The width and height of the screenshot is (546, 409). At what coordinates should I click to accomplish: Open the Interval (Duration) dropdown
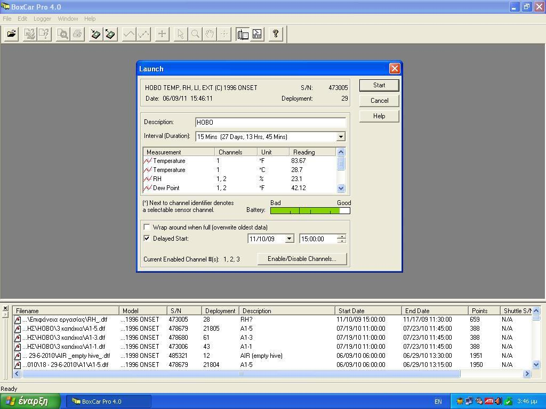(x=341, y=137)
